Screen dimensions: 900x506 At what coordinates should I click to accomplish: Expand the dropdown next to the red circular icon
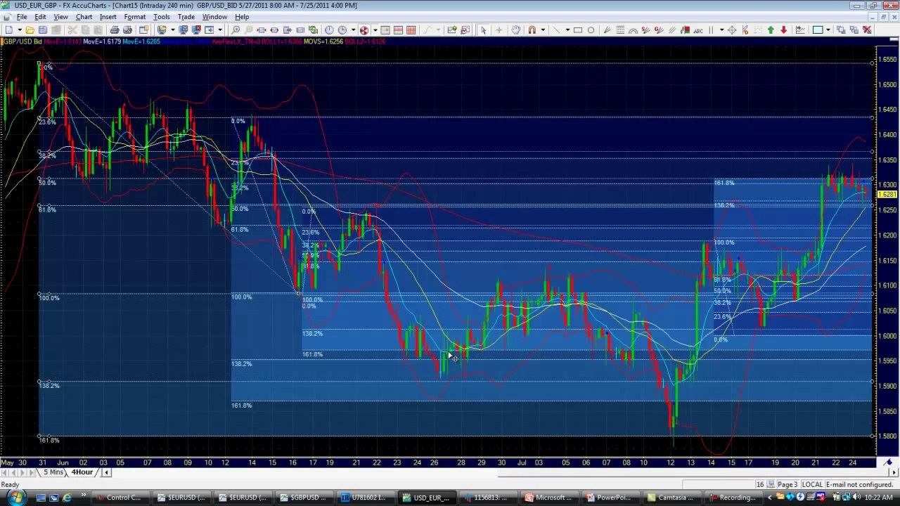(x=375, y=30)
